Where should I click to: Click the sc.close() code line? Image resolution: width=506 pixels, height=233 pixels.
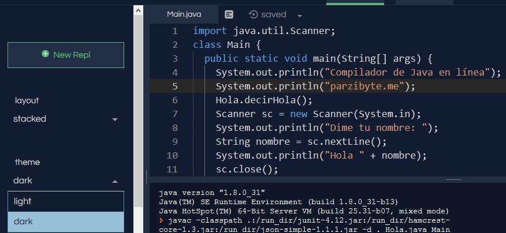coord(247,170)
